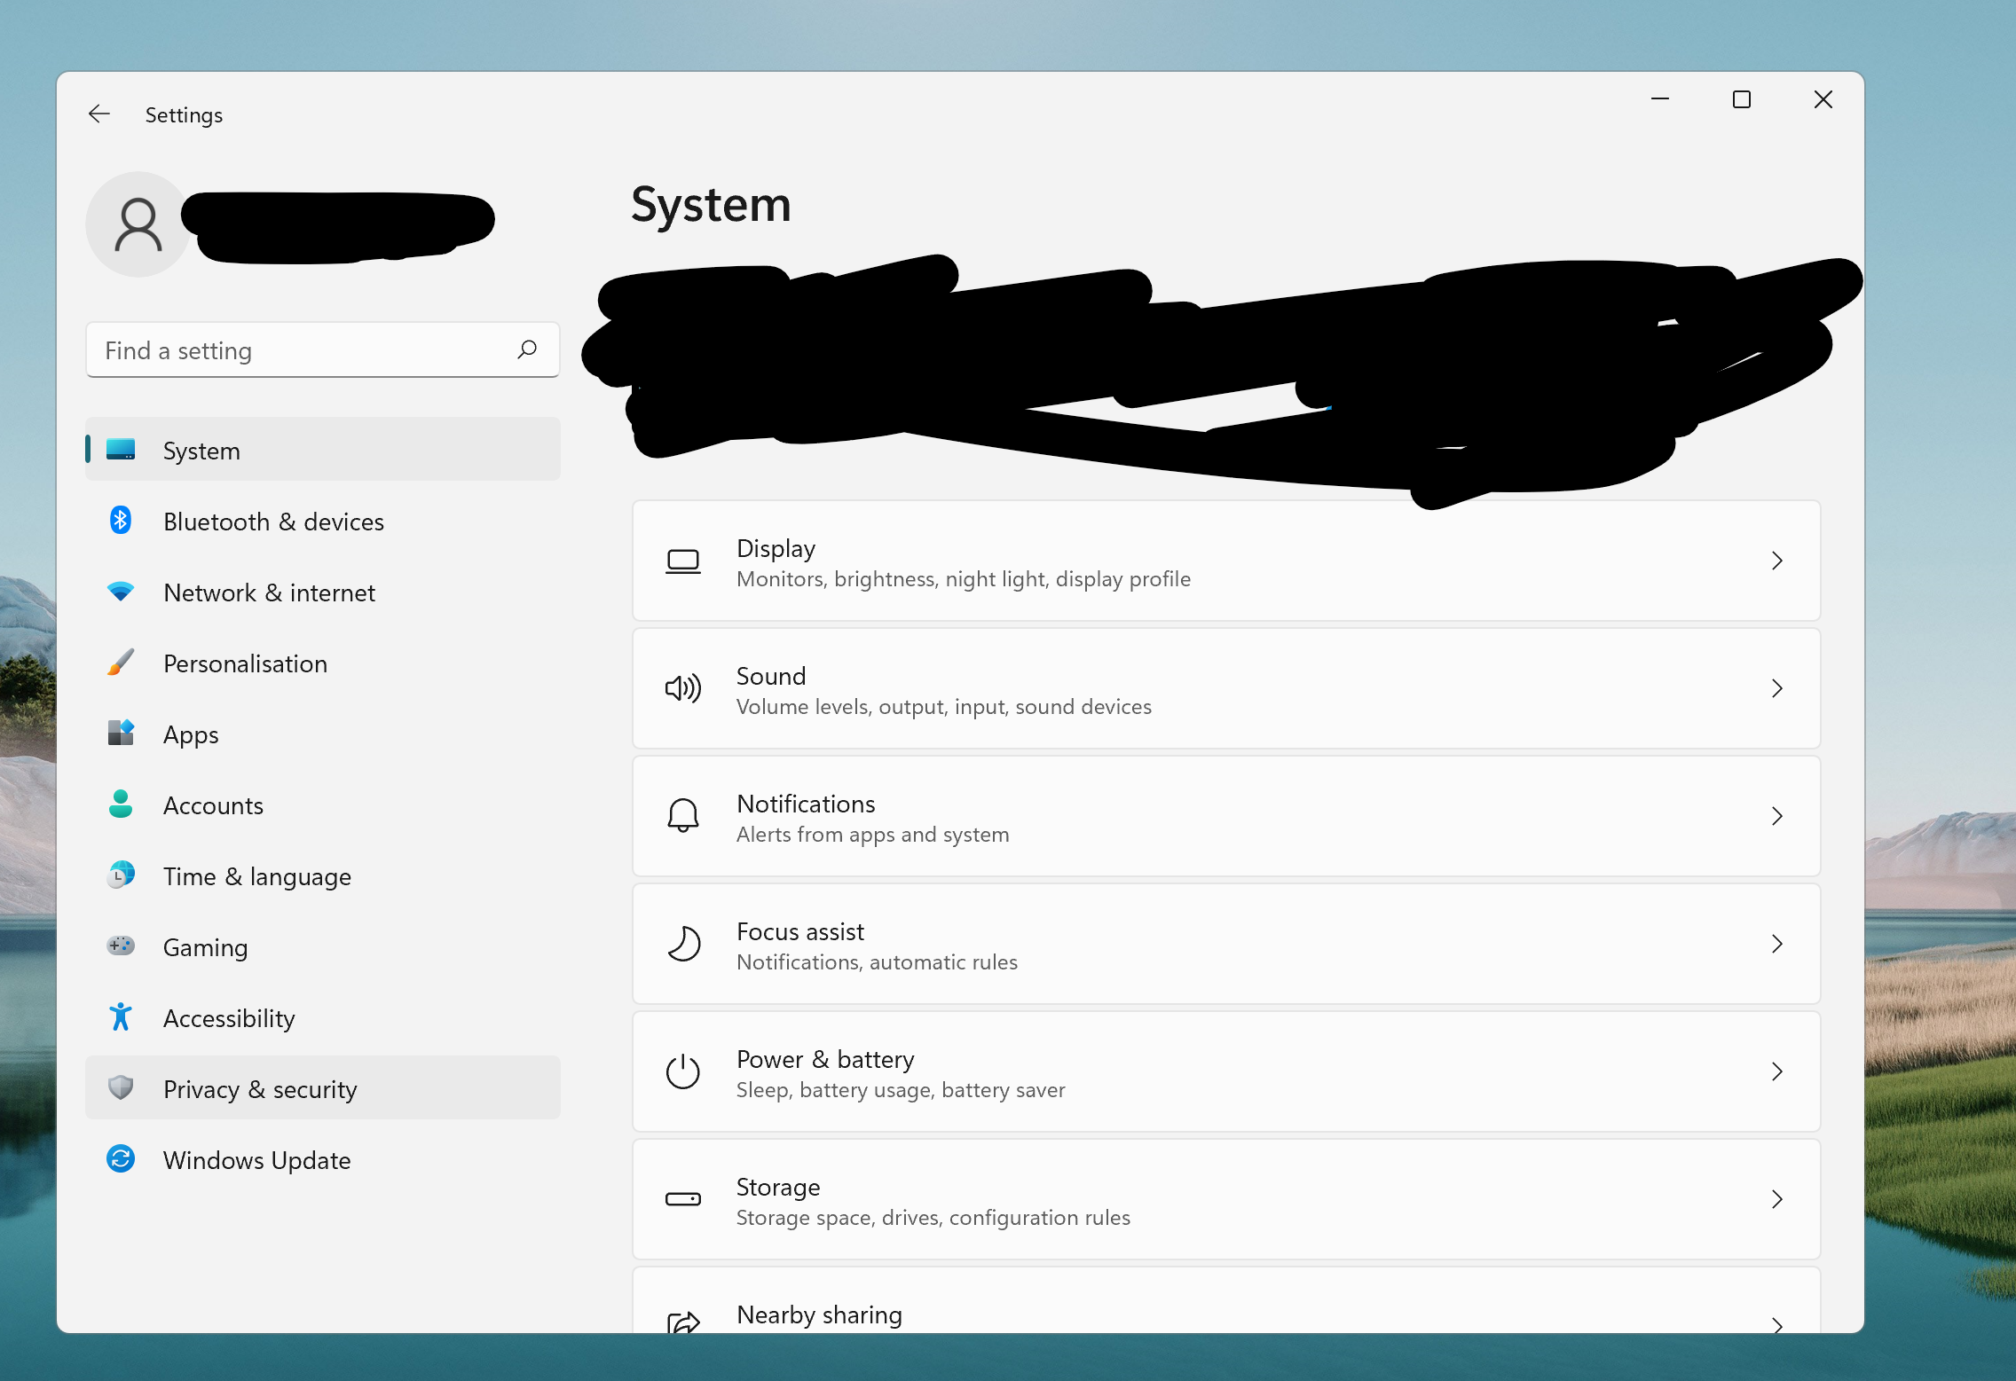The width and height of the screenshot is (2016, 1381).
Task: Open Time & language settings
Action: (x=323, y=875)
